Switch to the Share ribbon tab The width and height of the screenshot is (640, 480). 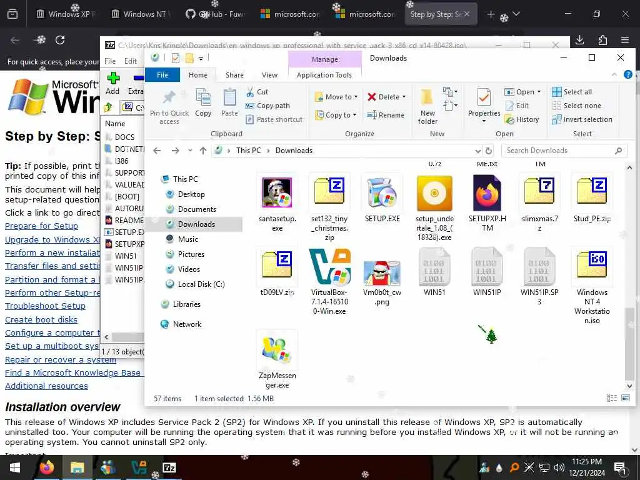click(234, 75)
